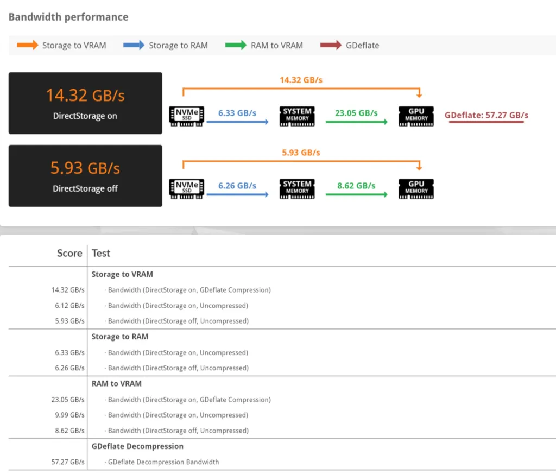Click the red GDeflate legend arrow

[331, 45]
